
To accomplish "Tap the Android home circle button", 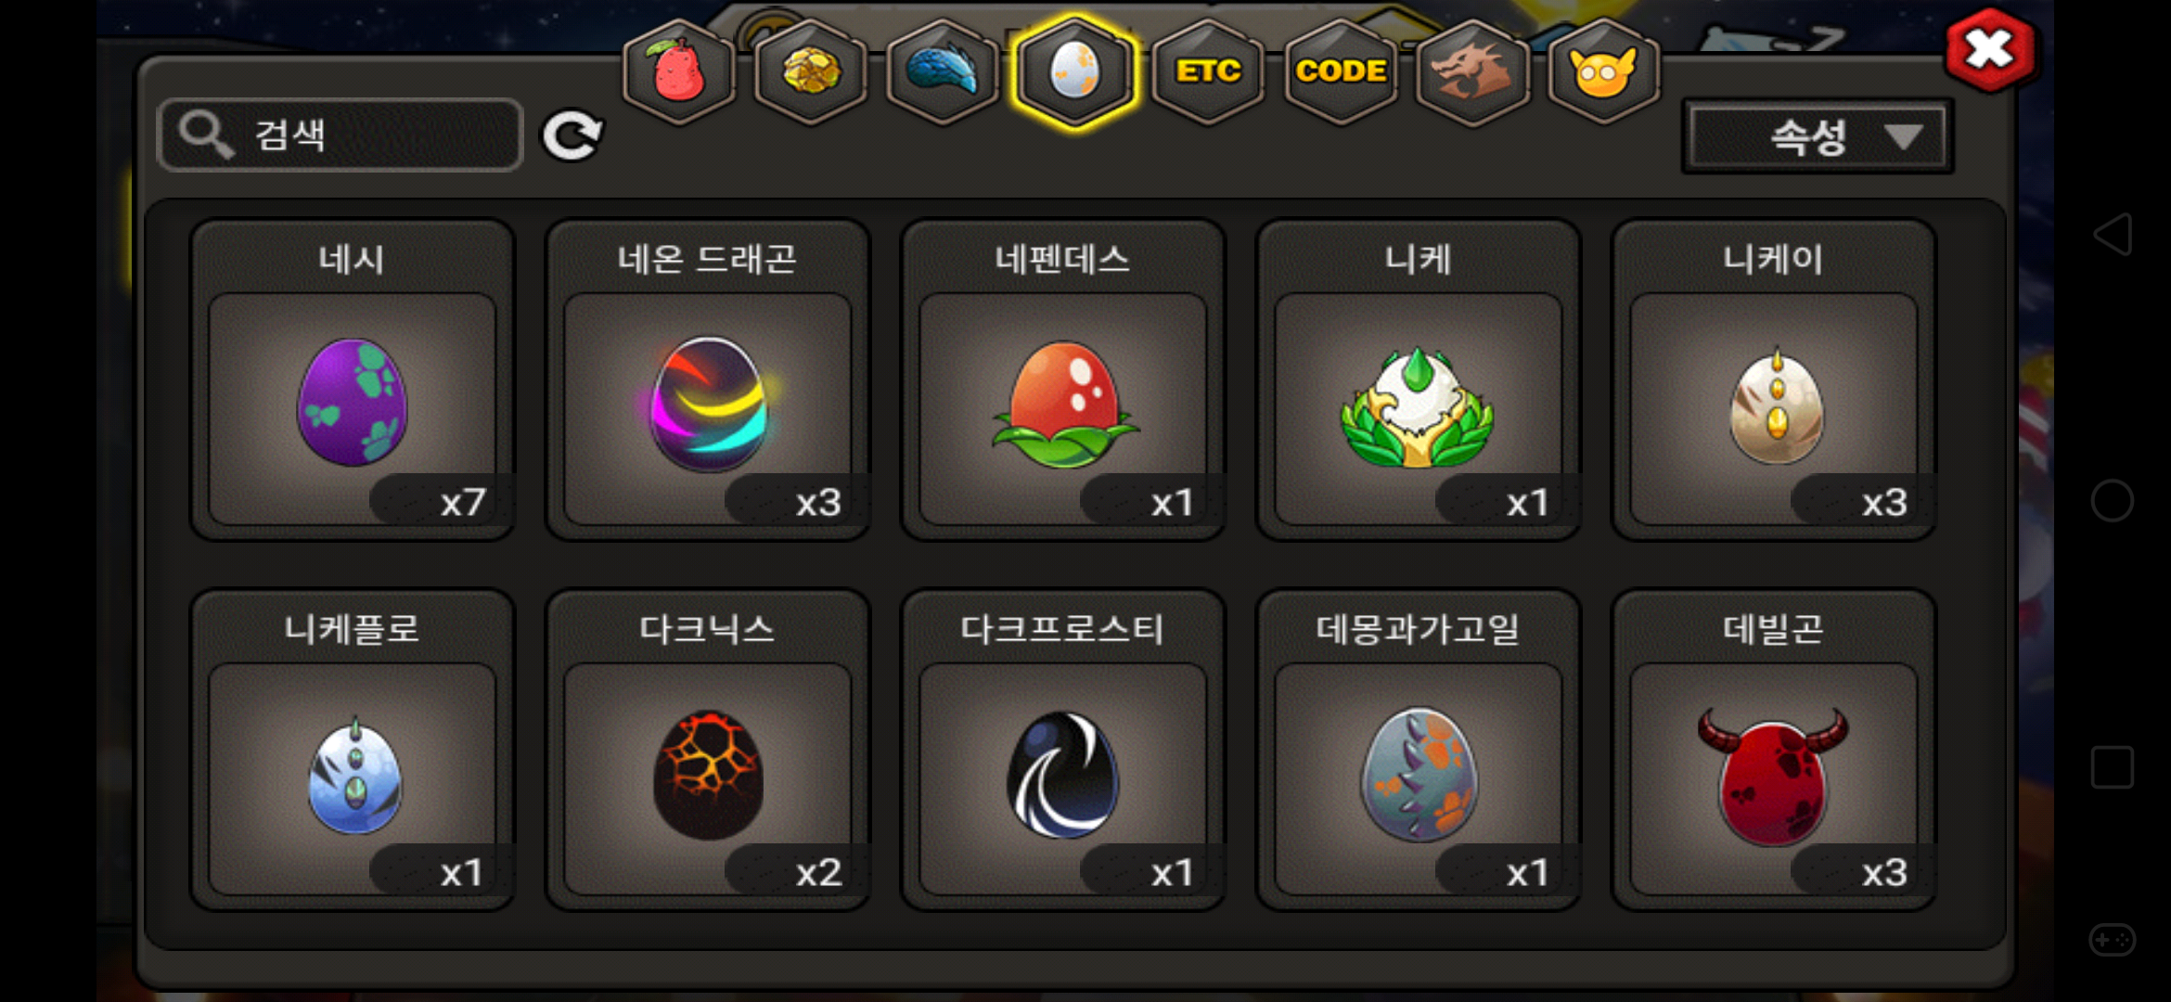I will (x=2113, y=501).
